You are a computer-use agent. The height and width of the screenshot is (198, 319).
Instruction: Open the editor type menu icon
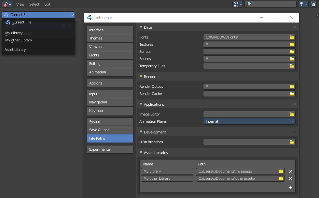coord(7,4)
